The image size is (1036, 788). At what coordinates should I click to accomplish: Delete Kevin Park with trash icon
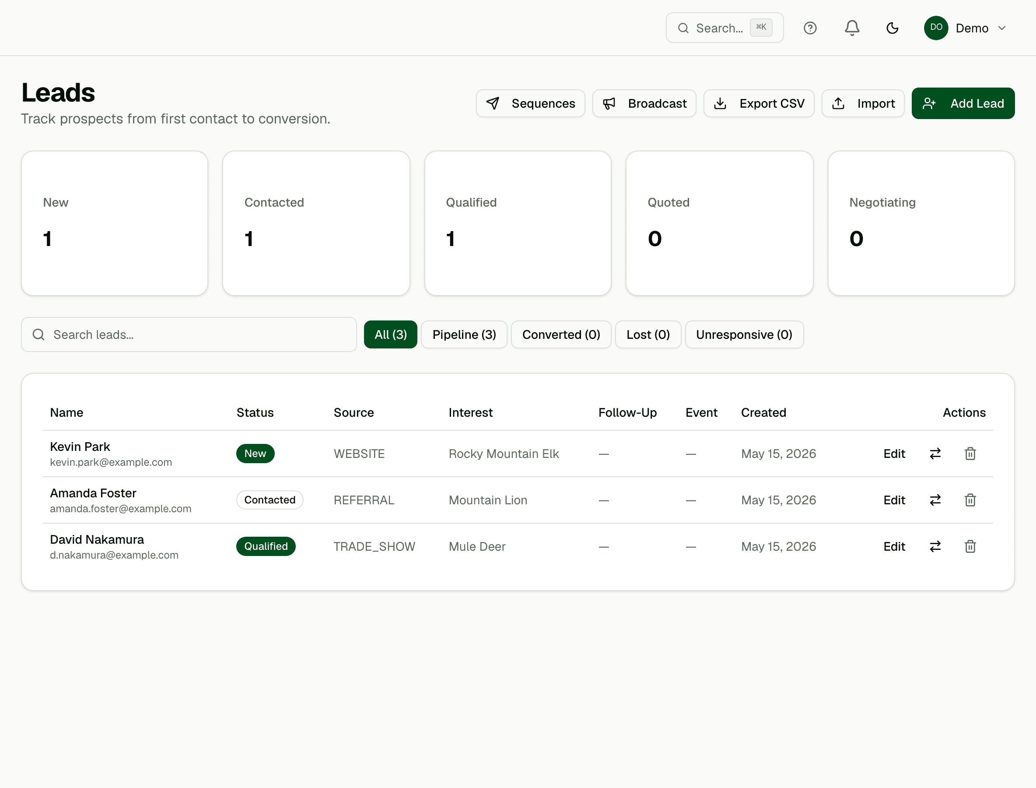(x=970, y=454)
